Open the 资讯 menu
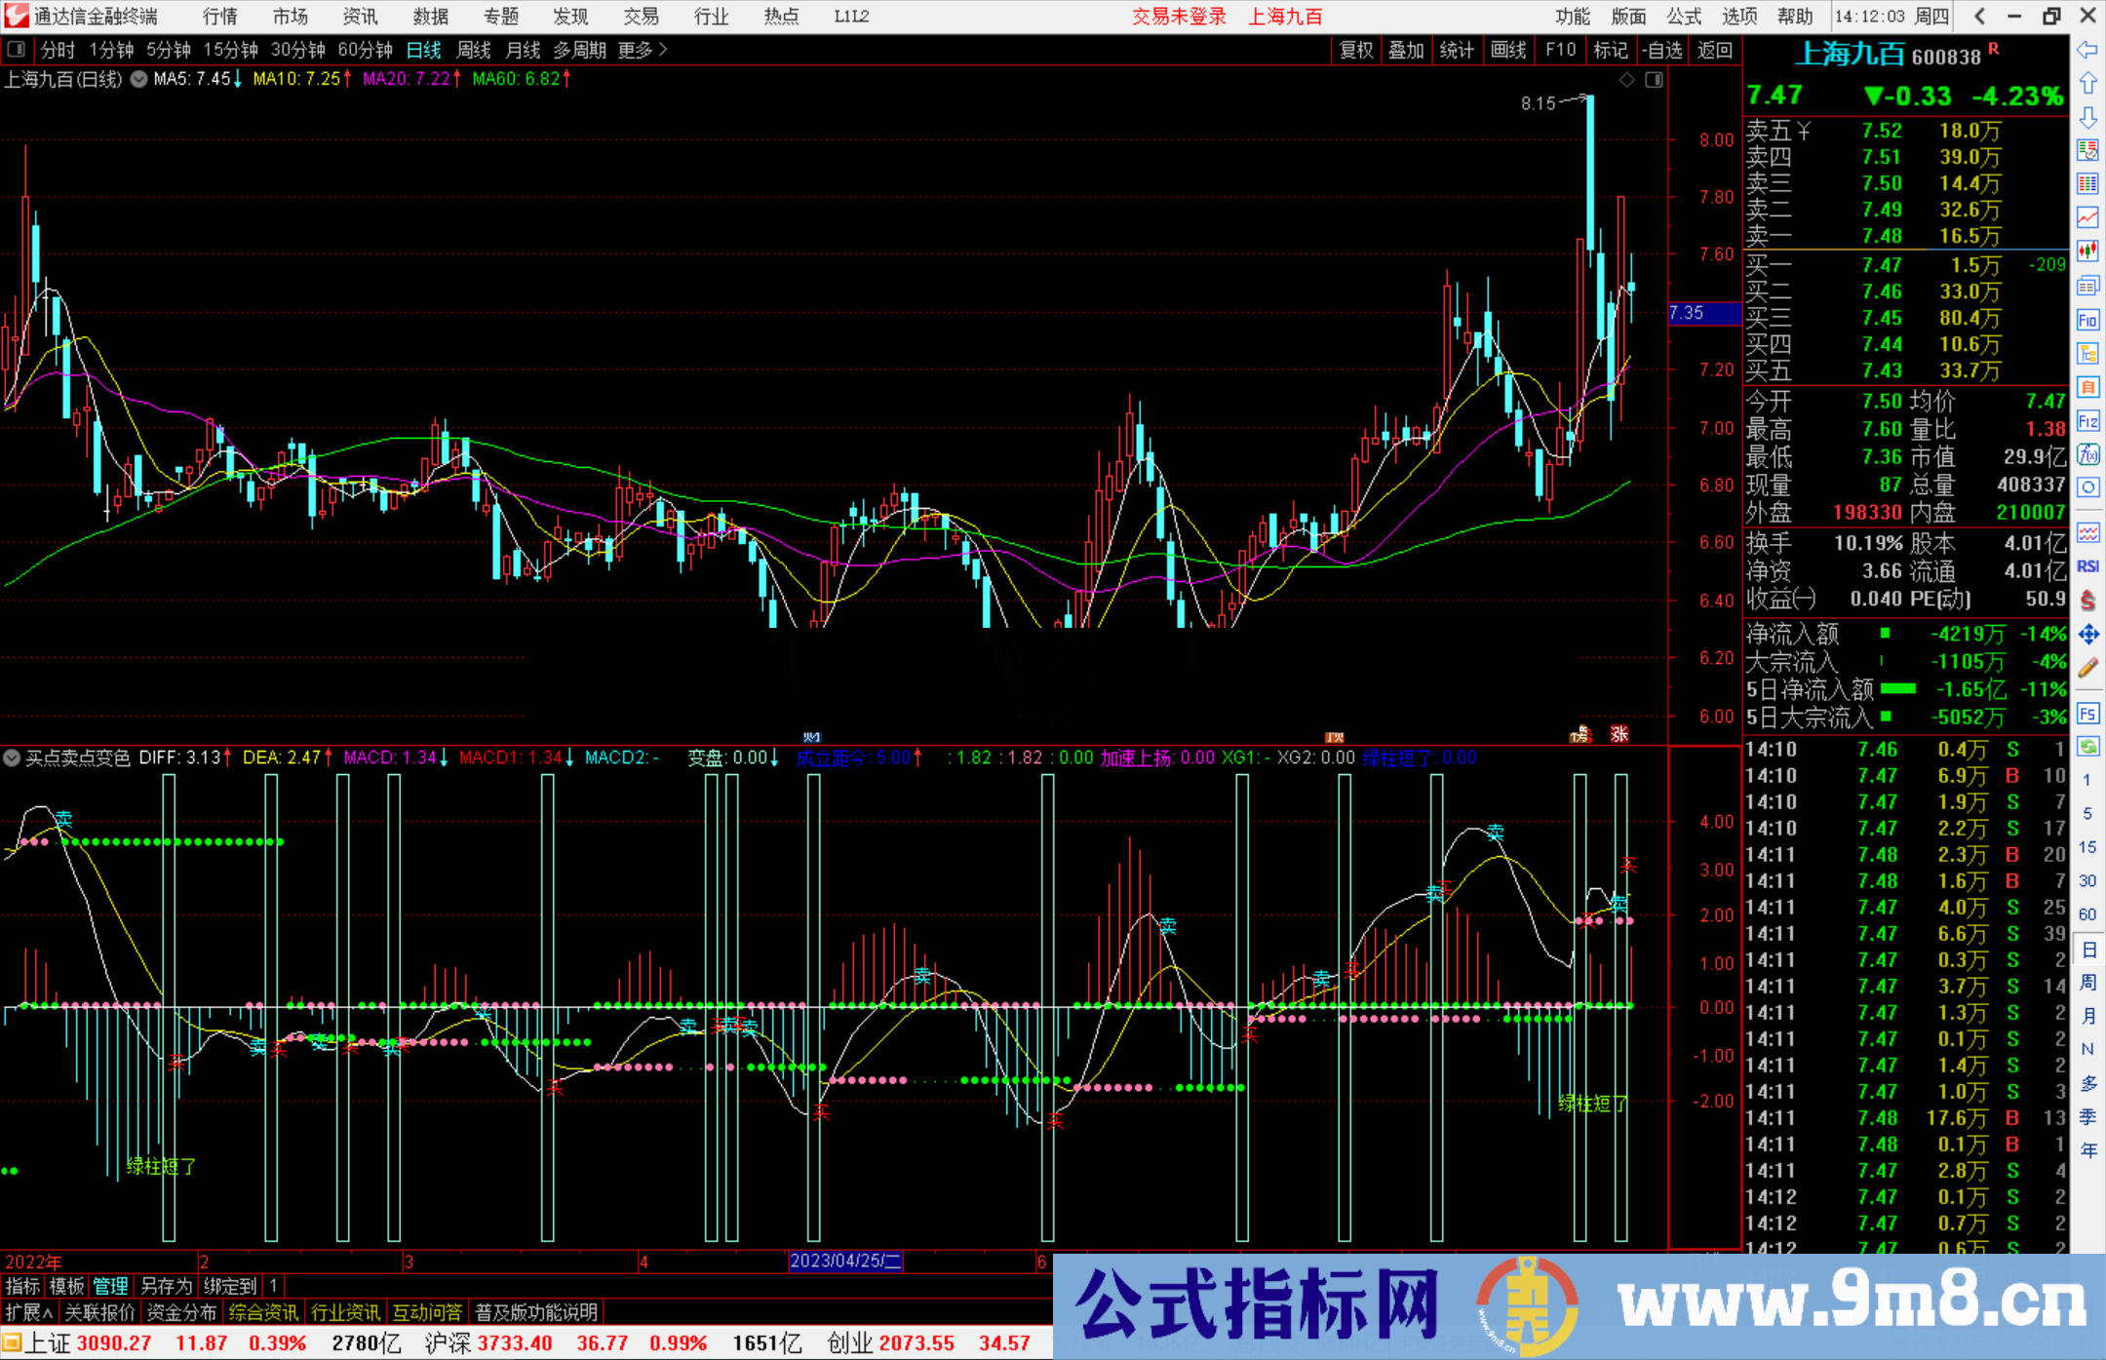The width and height of the screenshot is (2106, 1360). [359, 16]
